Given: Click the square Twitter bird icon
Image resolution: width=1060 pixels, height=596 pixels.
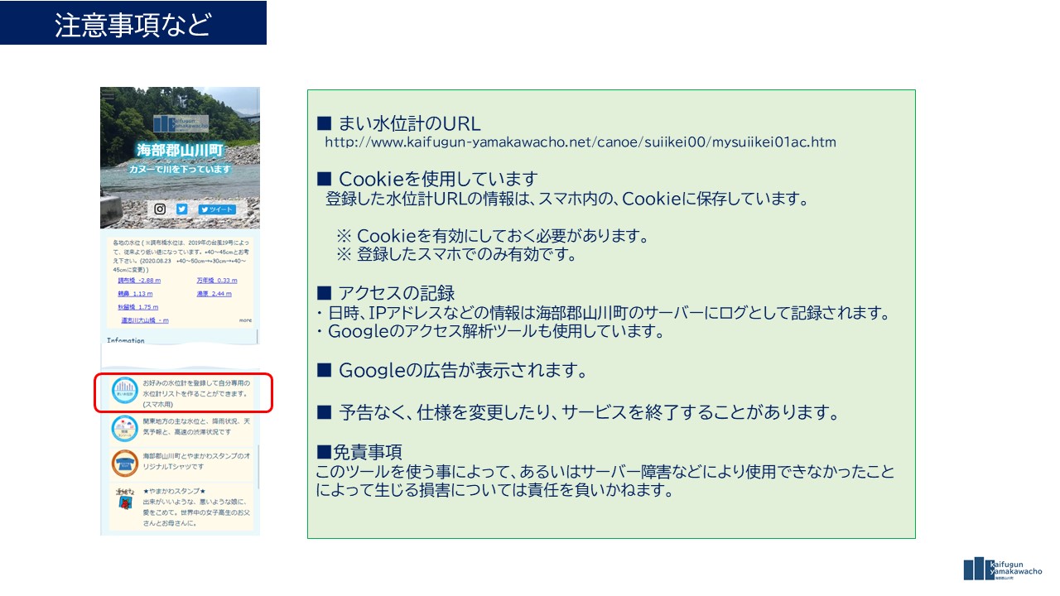Looking at the screenshot, I should 182,209.
